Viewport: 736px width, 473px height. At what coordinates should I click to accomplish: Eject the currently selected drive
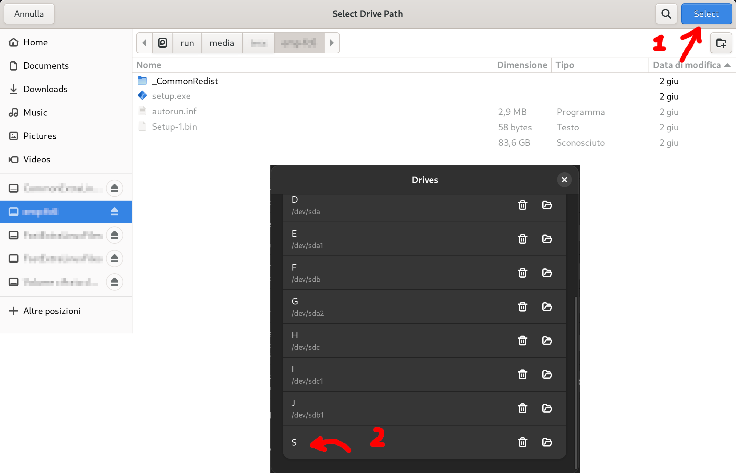pyautogui.click(x=114, y=212)
